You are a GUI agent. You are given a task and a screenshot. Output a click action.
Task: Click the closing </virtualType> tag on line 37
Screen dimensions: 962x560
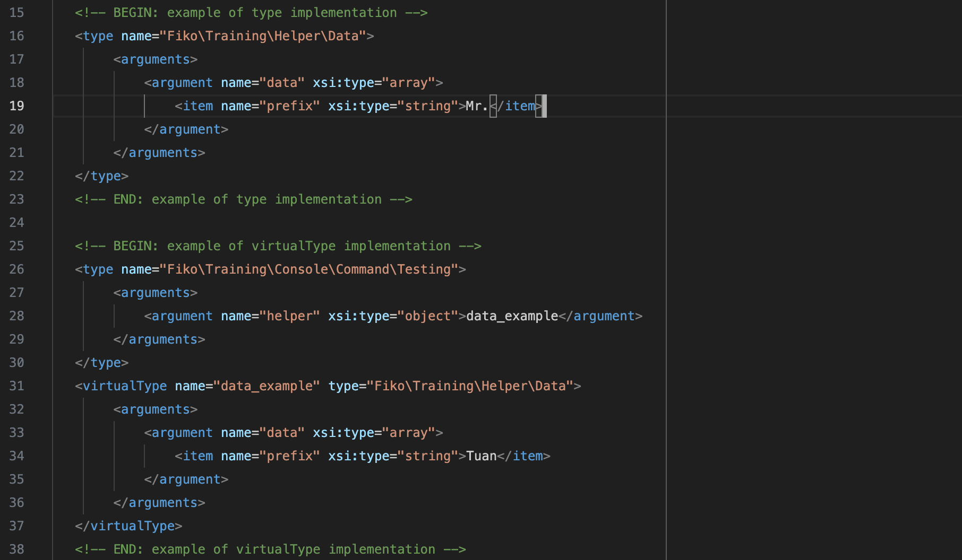click(129, 526)
